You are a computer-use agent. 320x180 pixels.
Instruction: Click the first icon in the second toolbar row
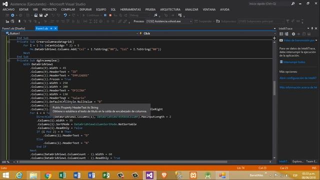point(7,21)
